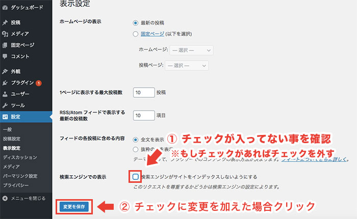Click the paintbrush icon for 外観
Viewport: 357px width, 219px height.
(5, 71)
